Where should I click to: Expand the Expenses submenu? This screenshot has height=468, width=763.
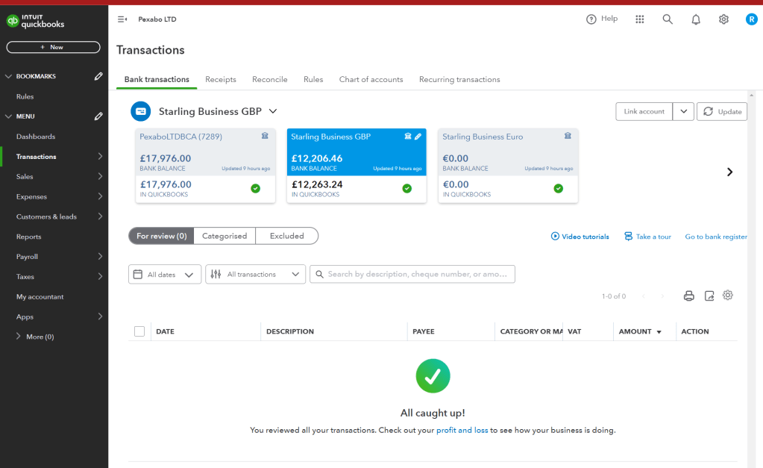[x=100, y=196]
